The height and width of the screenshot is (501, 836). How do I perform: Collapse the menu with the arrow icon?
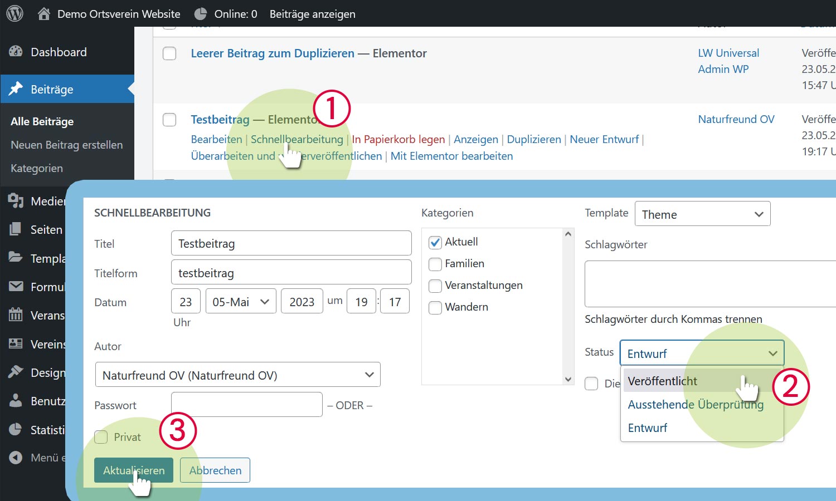pyautogui.click(x=16, y=458)
